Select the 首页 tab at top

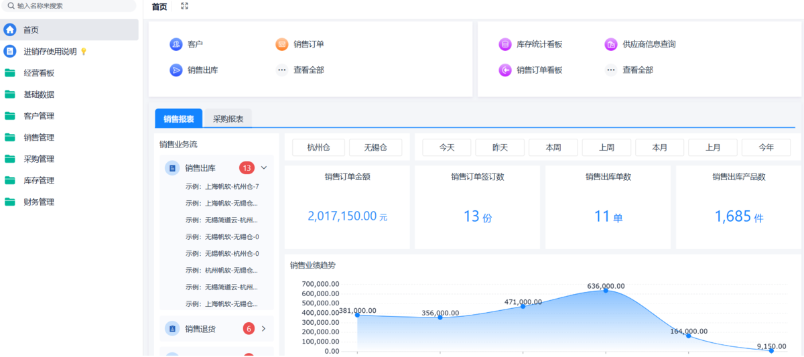click(159, 7)
